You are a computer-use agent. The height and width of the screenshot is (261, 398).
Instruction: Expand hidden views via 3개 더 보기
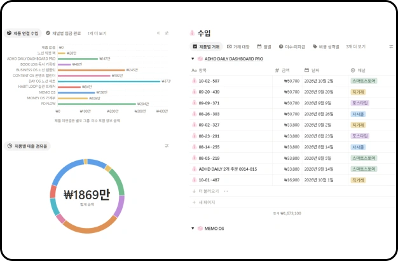(x=355, y=46)
